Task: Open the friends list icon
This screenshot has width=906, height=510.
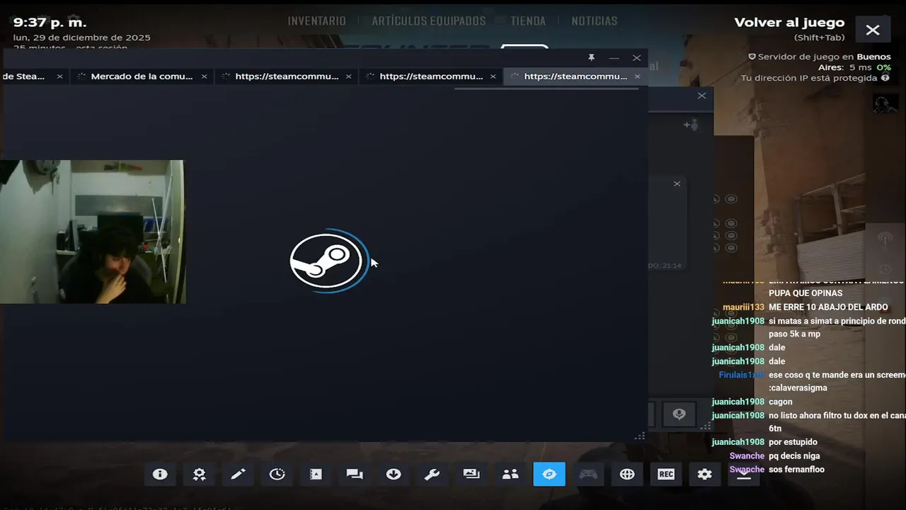Action: click(x=510, y=474)
